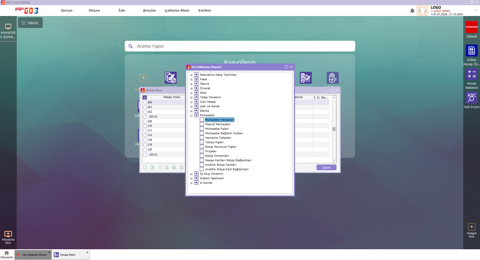
Task: Open Hızlı Erişim ABC search icon
Action: click(x=471, y=97)
